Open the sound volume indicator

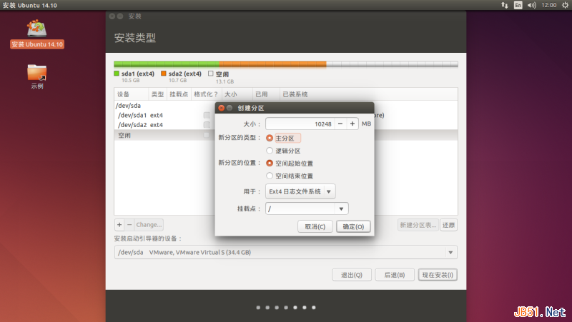coord(531,5)
